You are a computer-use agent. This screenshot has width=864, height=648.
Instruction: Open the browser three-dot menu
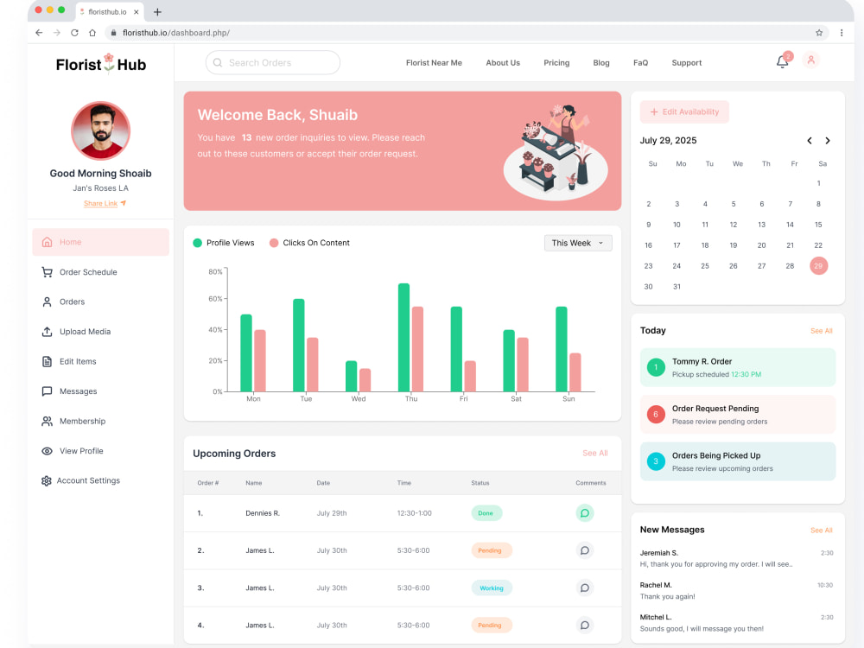[x=842, y=33]
